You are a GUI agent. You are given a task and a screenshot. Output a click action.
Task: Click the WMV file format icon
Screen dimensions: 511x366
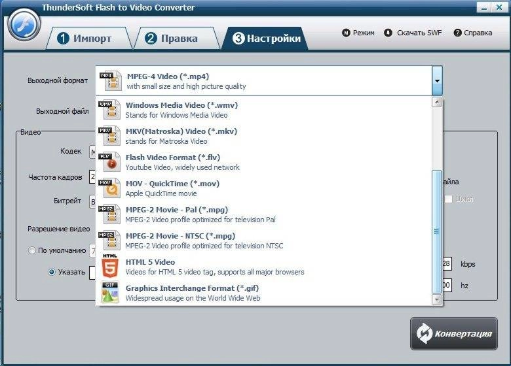(x=109, y=110)
